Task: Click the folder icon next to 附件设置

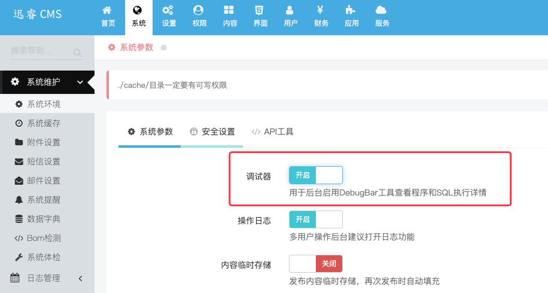Action: [x=19, y=142]
